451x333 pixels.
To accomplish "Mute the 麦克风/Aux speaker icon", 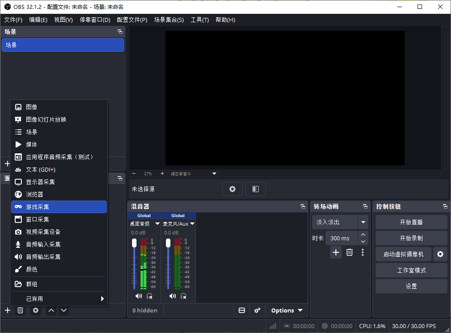I will pos(173,296).
